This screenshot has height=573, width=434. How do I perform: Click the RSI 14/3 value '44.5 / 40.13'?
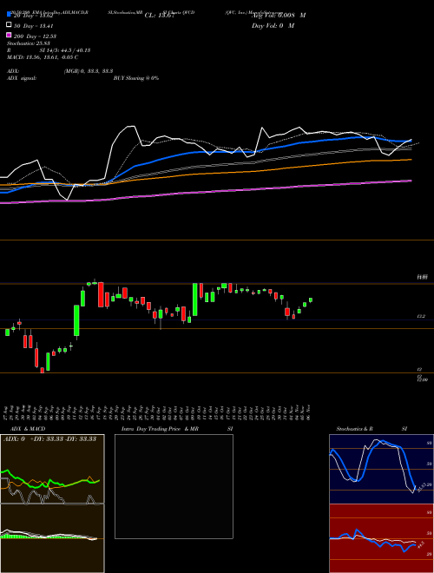(x=75, y=50)
